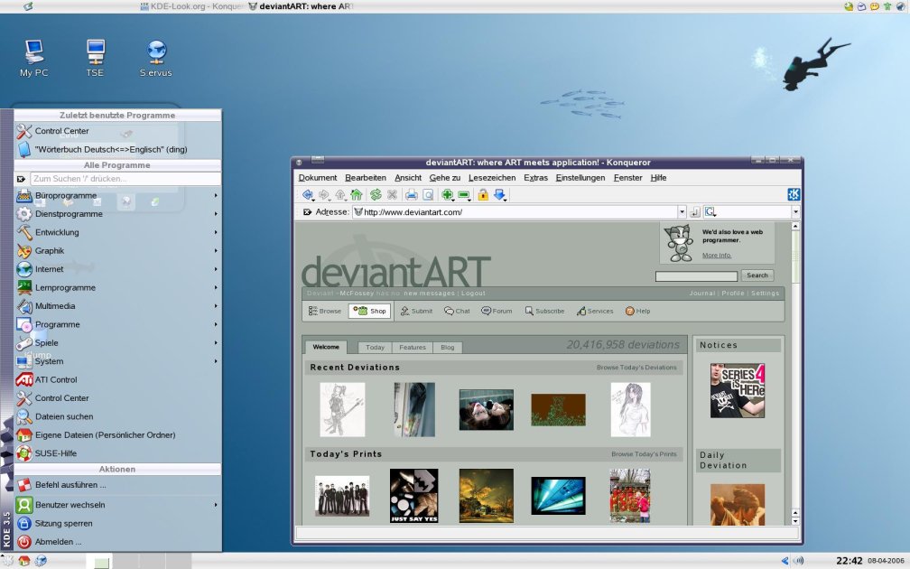Click the Print icon in Konqueror toolbar
910x569 pixels.
tap(412, 195)
